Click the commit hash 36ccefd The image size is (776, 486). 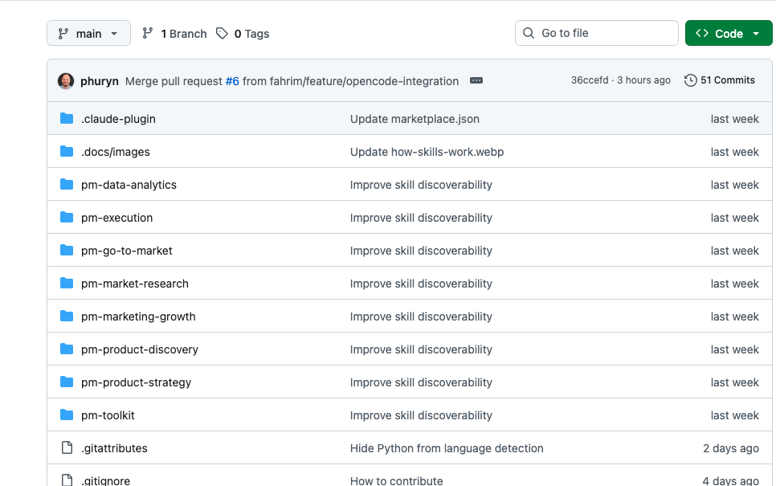590,80
